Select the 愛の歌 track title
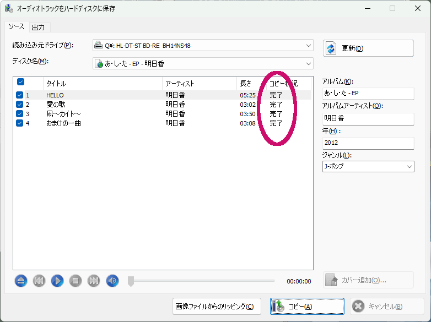The width and height of the screenshot is (431, 322). click(x=56, y=105)
